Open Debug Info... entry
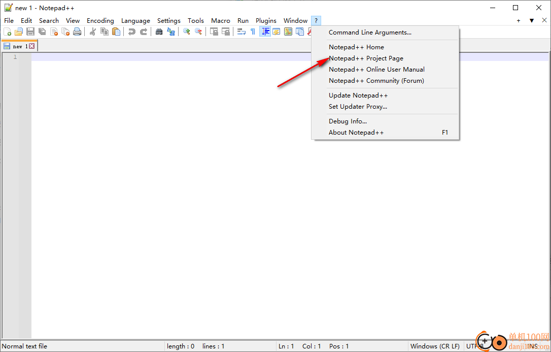The width and height of the screenshot is (551, 352). pyautogui.click(x=385, y=121)
